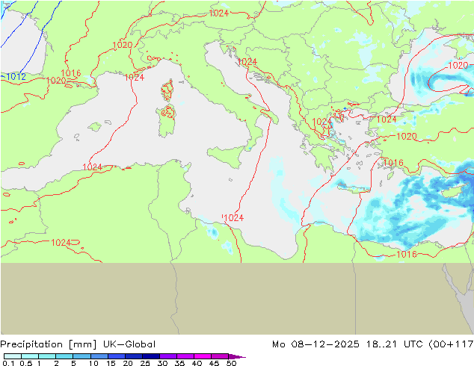Click legend scale value 0.5

point(26,363)
